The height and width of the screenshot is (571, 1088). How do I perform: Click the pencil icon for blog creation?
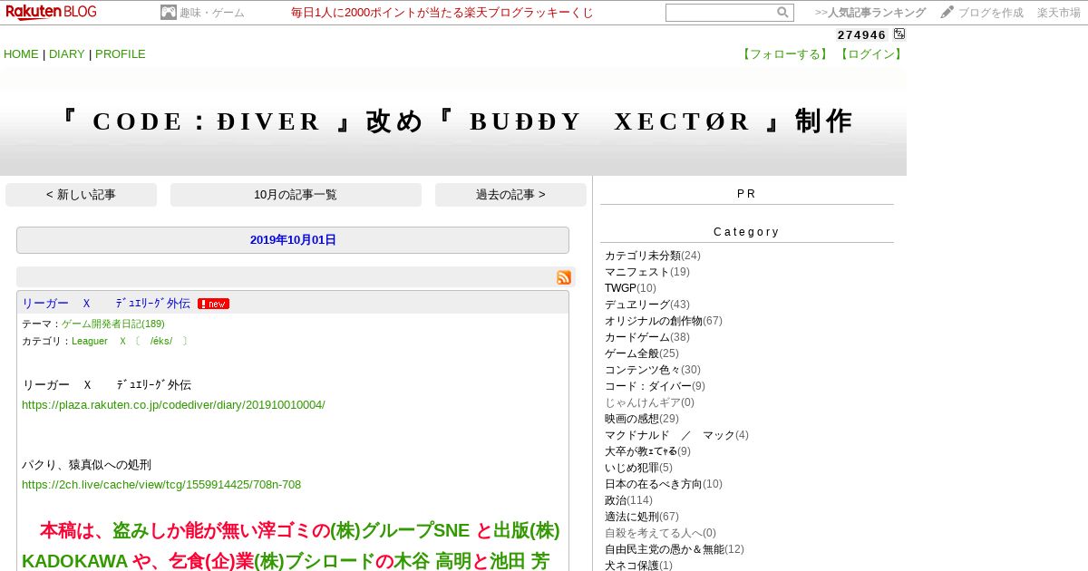[x=947, y=12]
